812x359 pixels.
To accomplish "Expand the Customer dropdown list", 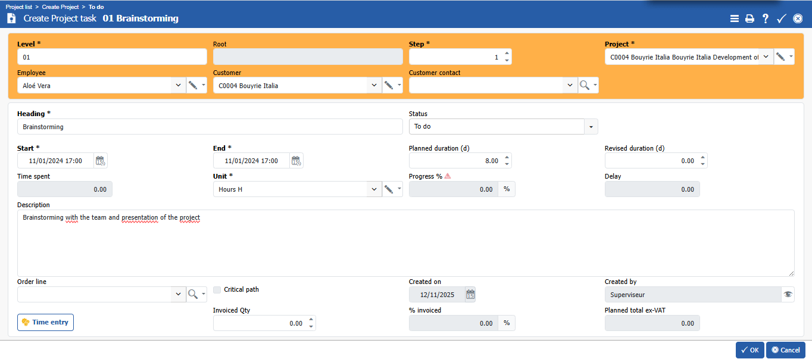I will (374, 86).
